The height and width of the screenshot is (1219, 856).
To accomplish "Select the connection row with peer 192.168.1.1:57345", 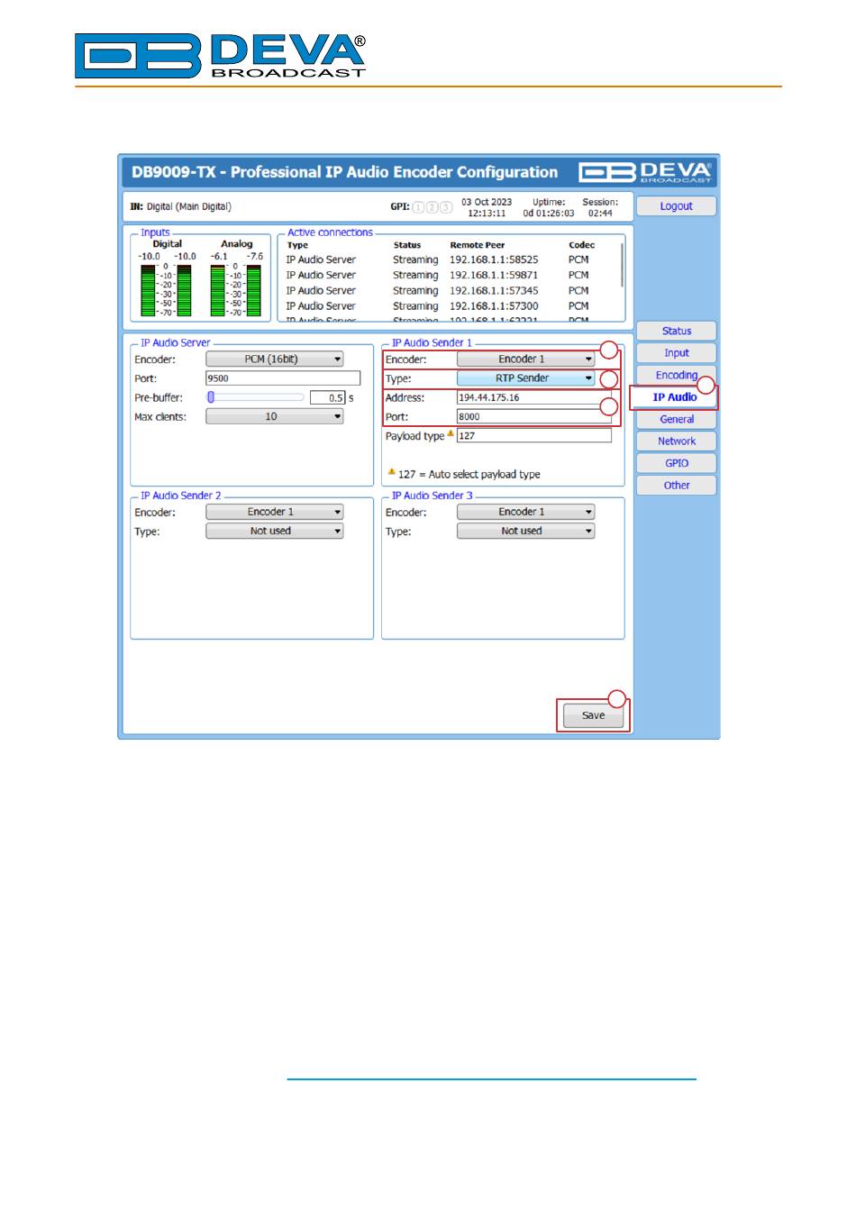I will point(451,290).
